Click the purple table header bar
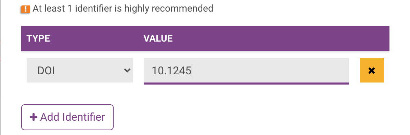Screen dimensions: 410x135 point(205,39)
